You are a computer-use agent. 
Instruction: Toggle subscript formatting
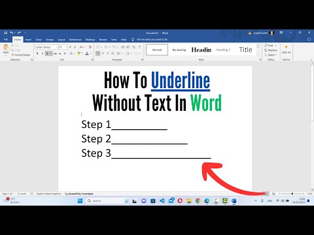coord(60,54)
